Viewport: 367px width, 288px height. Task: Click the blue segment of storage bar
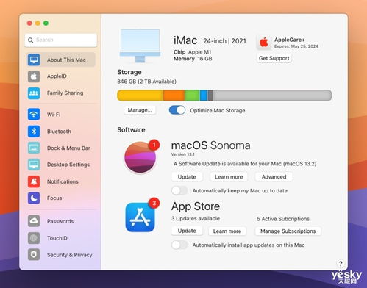(204, 96)
